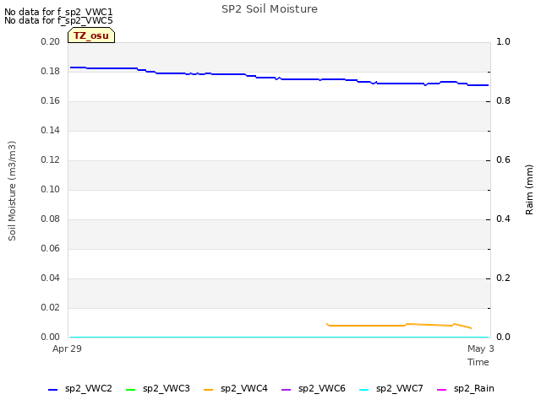The height and width of the screenshot is (405, 541).
Task: Click the chart title SP2 Soil Moisture
Action: [x=270, y=9]
